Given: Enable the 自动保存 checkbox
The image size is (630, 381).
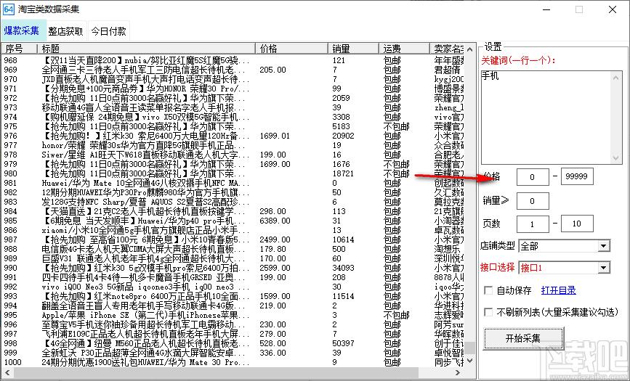Looking at the screenshot, I should [488, 290].
